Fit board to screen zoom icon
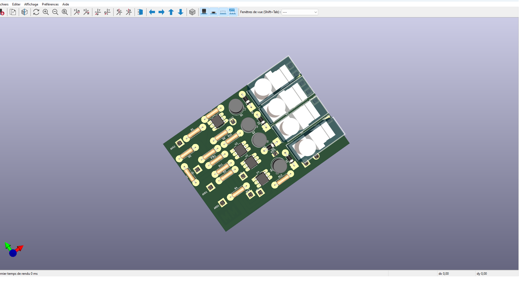The image size is (523, 281). point(65,12)
